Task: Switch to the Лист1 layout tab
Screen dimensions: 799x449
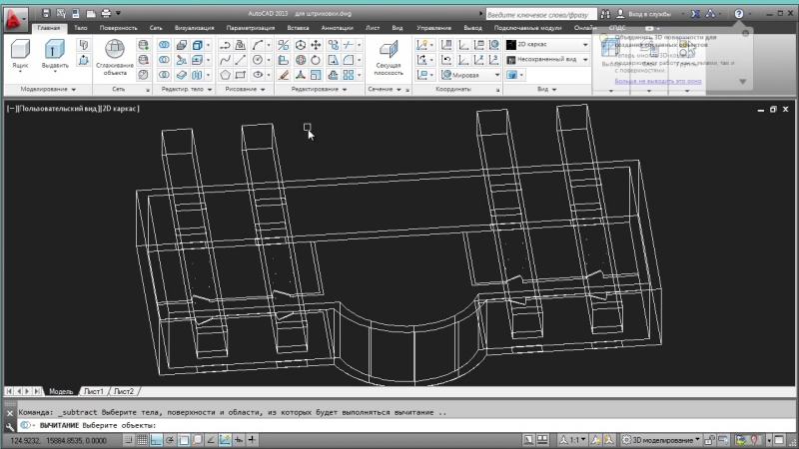Action: pos(93,391)
